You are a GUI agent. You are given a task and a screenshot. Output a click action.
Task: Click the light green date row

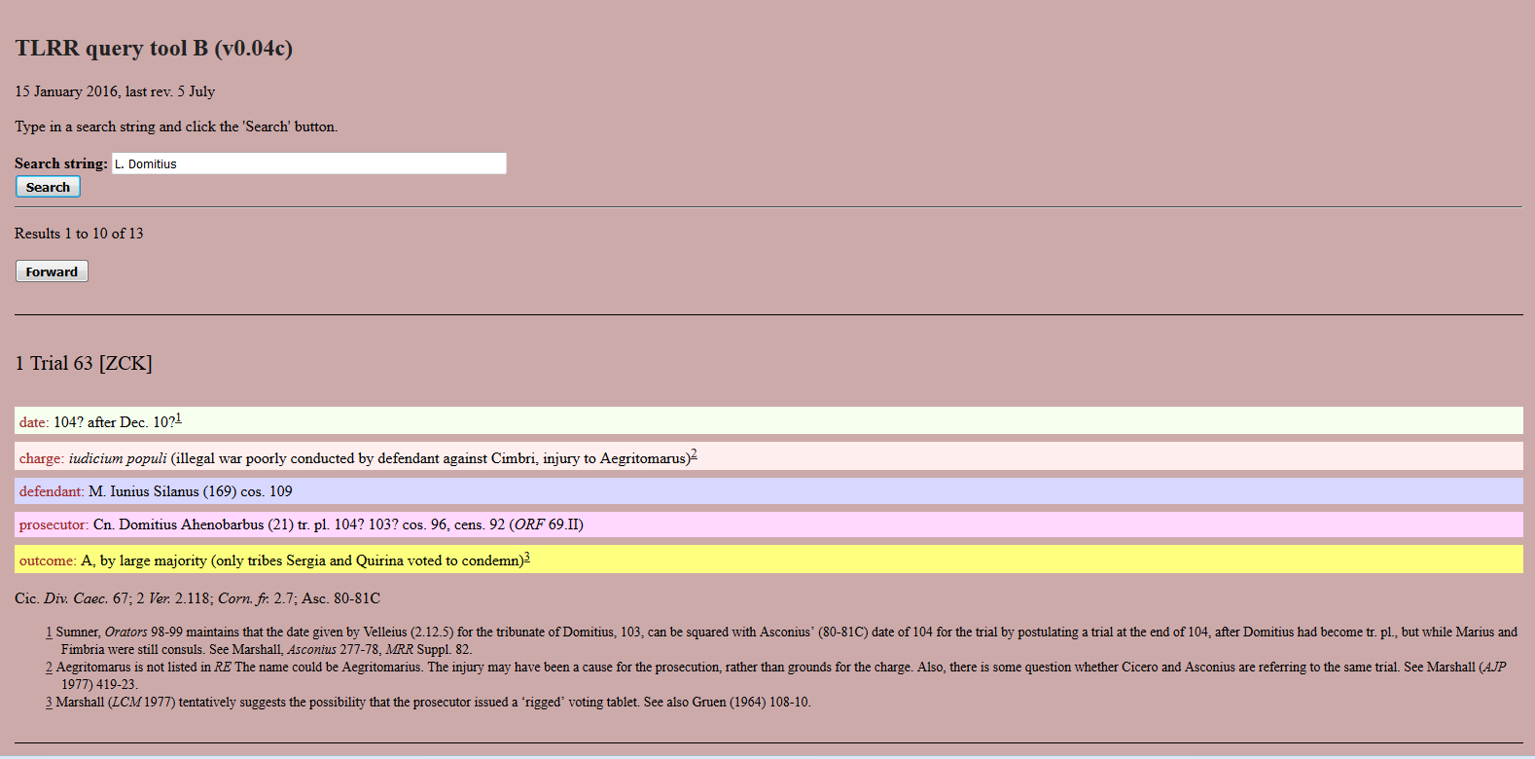click(x=768, y=421)
